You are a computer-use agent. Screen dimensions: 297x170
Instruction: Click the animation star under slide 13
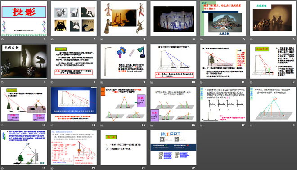2,125
